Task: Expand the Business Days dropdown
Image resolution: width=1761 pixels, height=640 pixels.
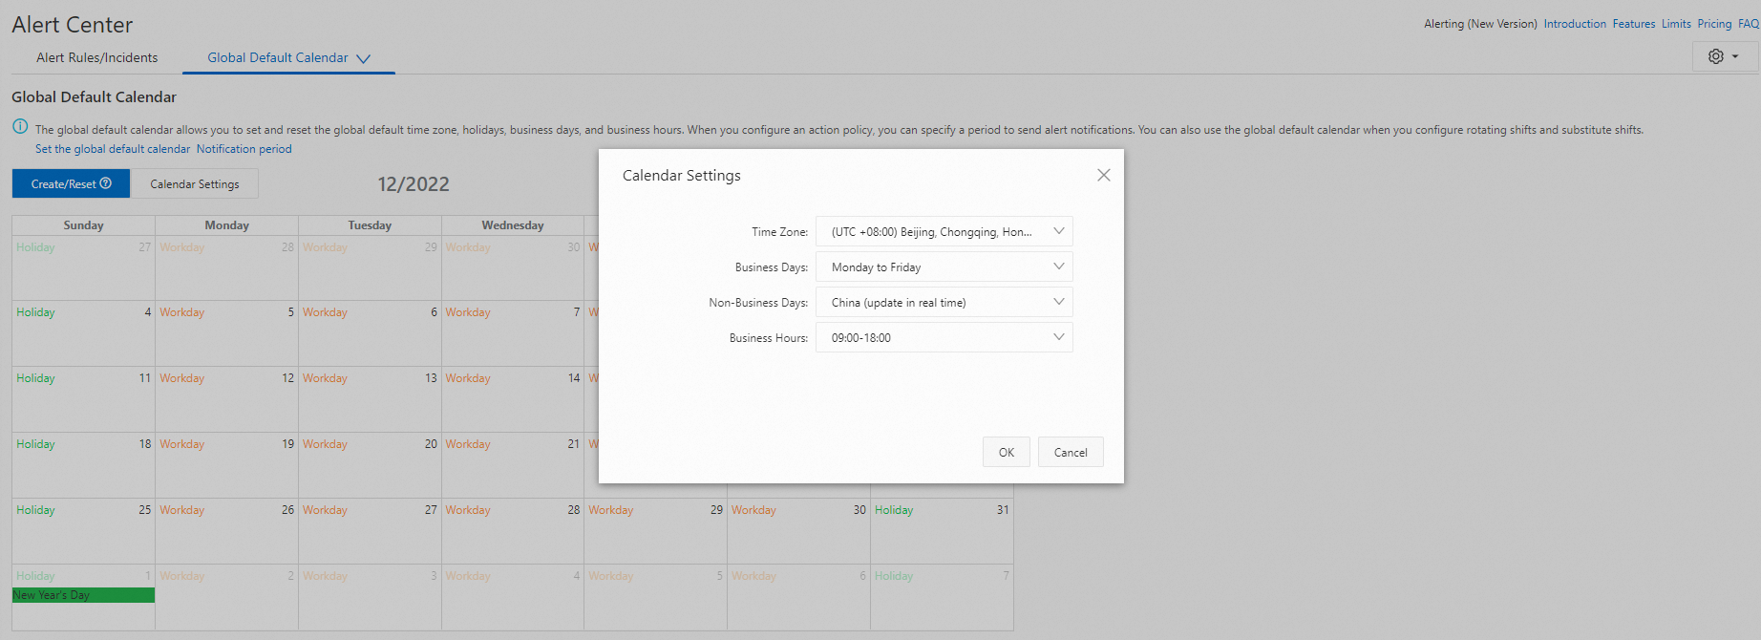Action: 944,267
